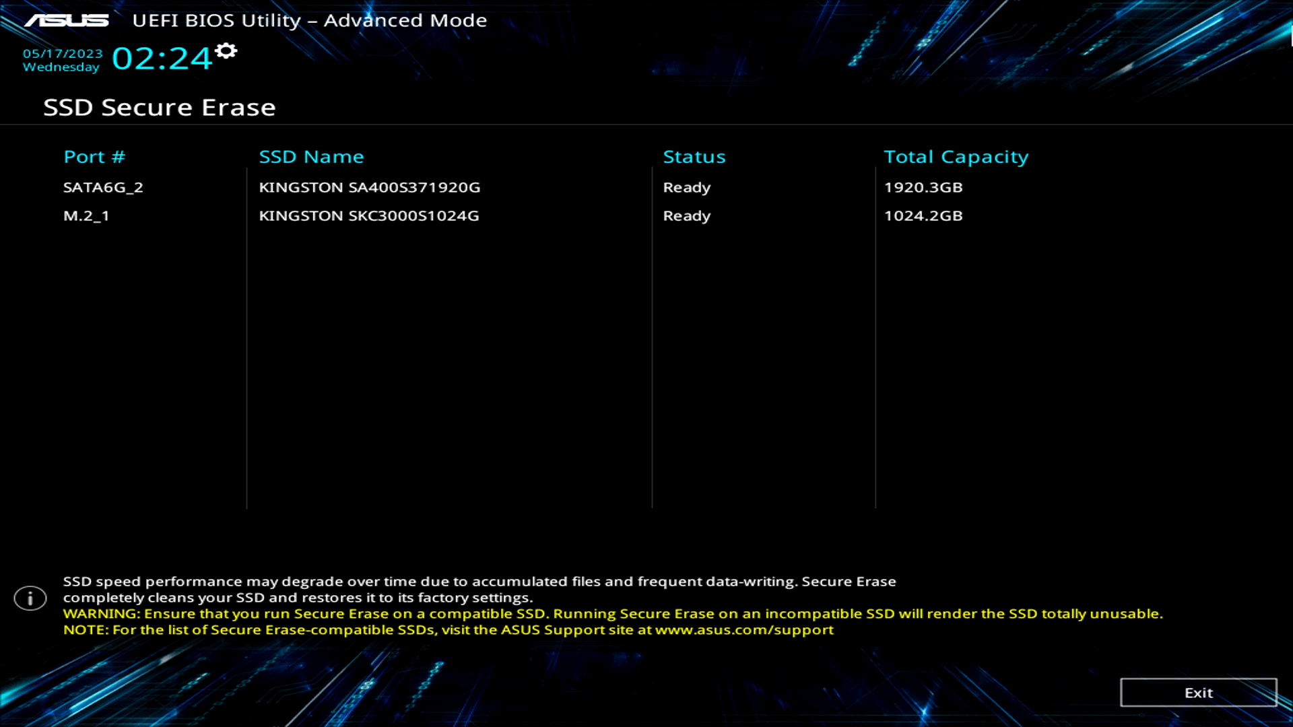Select the KINGSTON SA400S371920G drive row
This screenshot has width=1293, height=727.
[x=370, y=187]
